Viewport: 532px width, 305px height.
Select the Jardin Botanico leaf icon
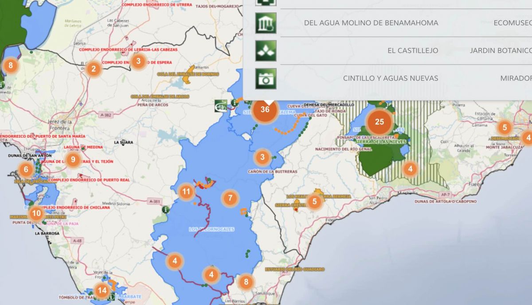click(265, 50)
